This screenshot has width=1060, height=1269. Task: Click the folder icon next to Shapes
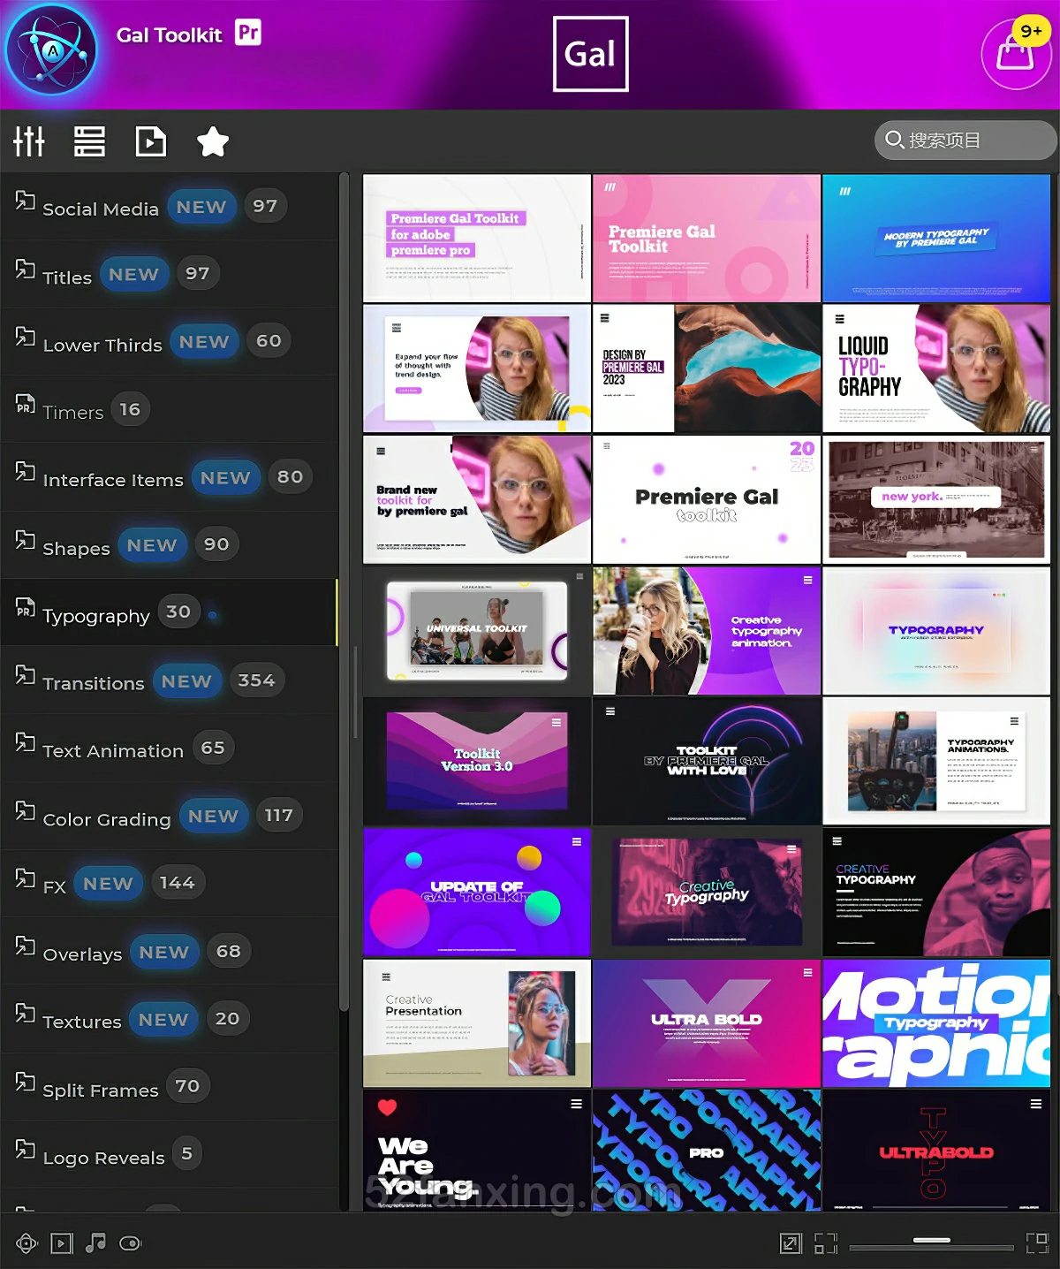[25, 539]
